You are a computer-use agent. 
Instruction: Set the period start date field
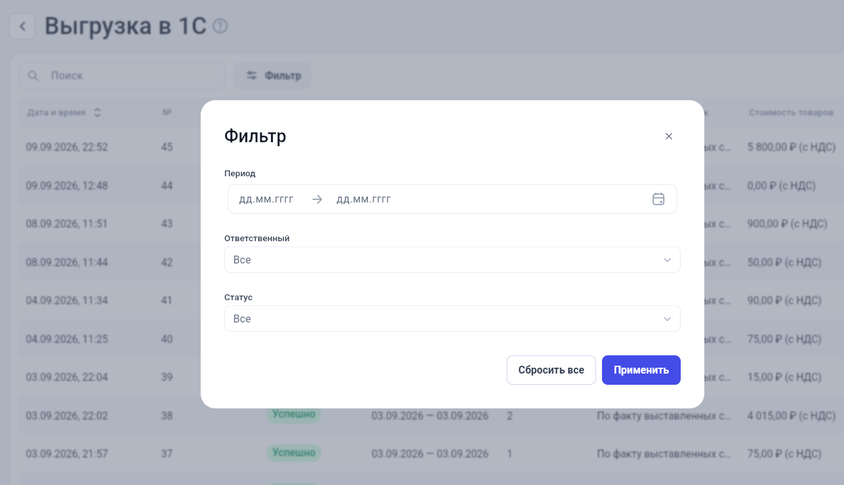266,199
